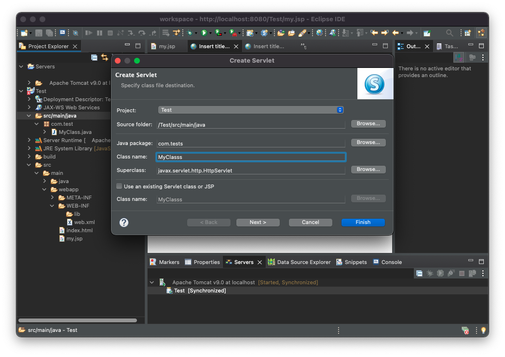Collapse the webapp folder node
The width and height of the screenshot is (505, 357).
click(44, 189)
